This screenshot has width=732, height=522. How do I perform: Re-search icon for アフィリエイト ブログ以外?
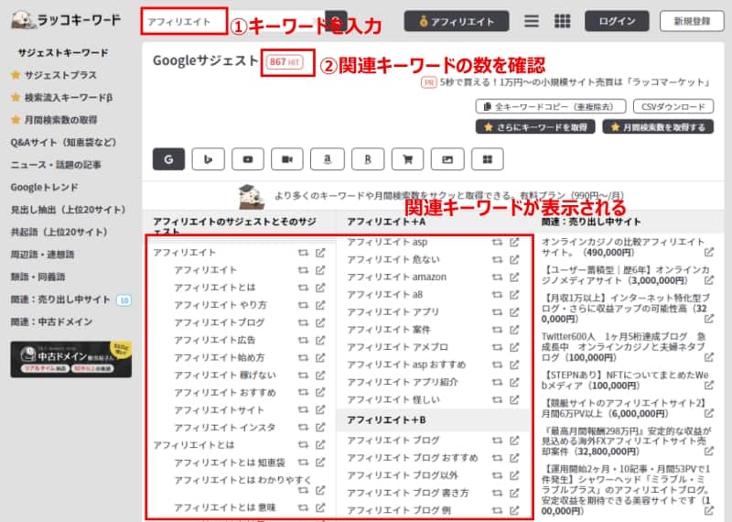pos(497,475)
